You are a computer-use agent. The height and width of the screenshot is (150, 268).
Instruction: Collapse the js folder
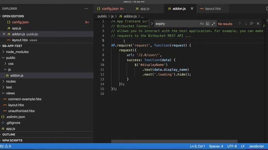coord(46,70)
